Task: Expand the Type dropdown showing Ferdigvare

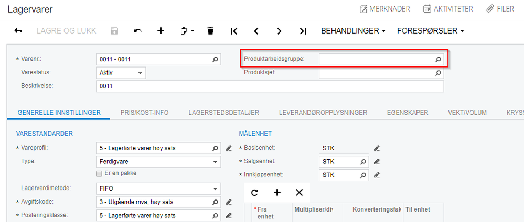Action: (158, 162)
